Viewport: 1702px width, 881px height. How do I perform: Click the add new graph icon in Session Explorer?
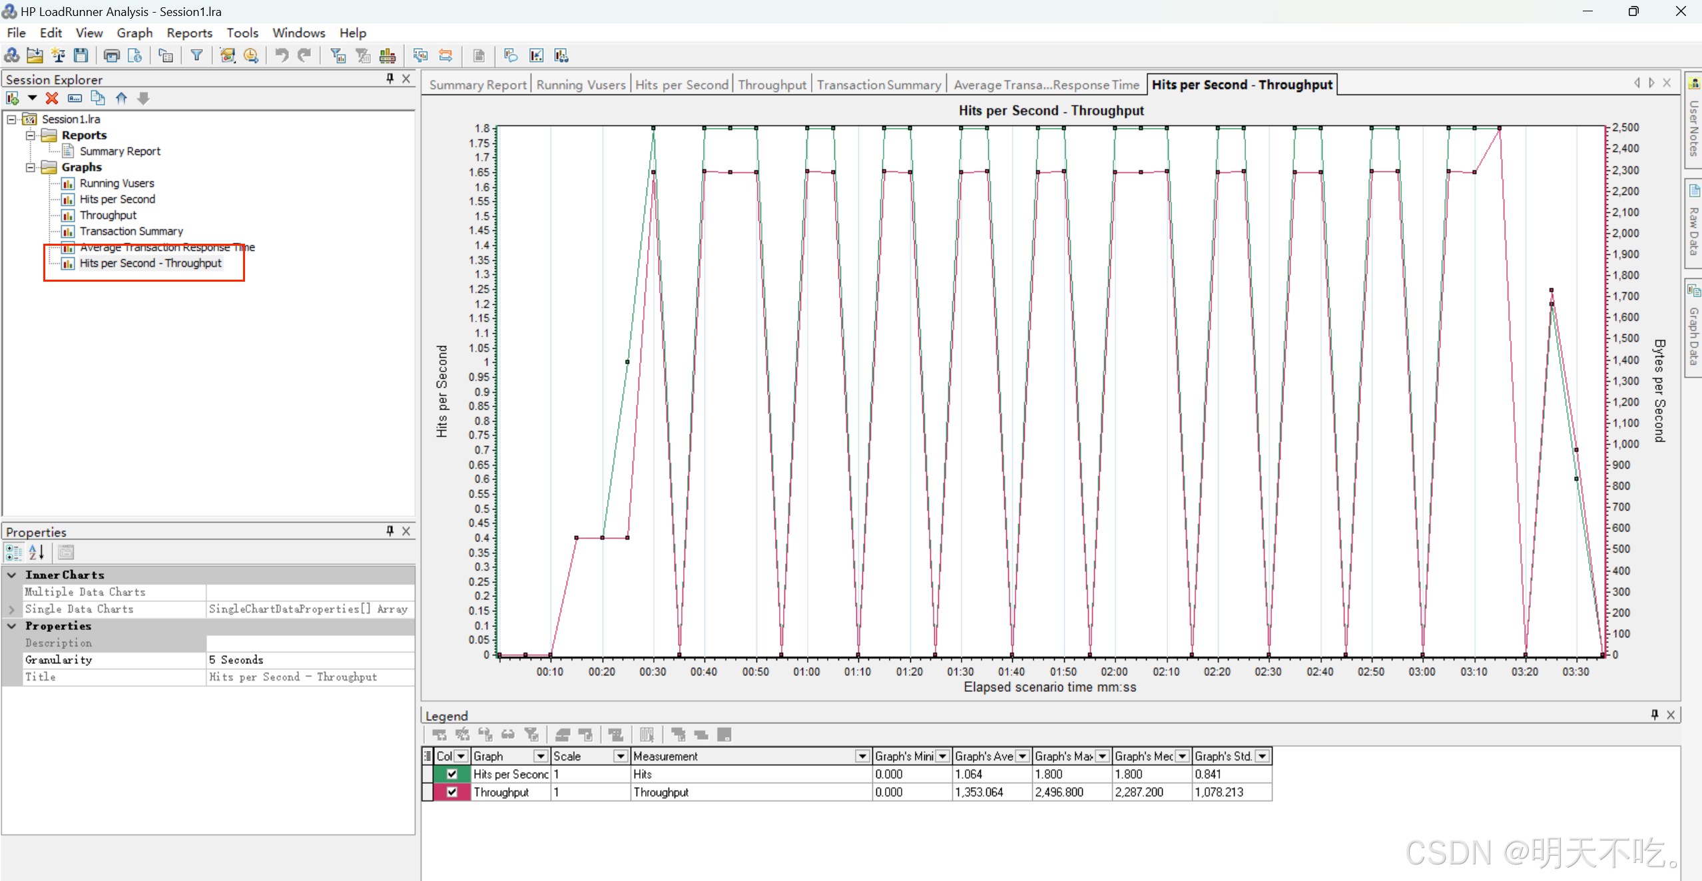(x=13, y=99)
